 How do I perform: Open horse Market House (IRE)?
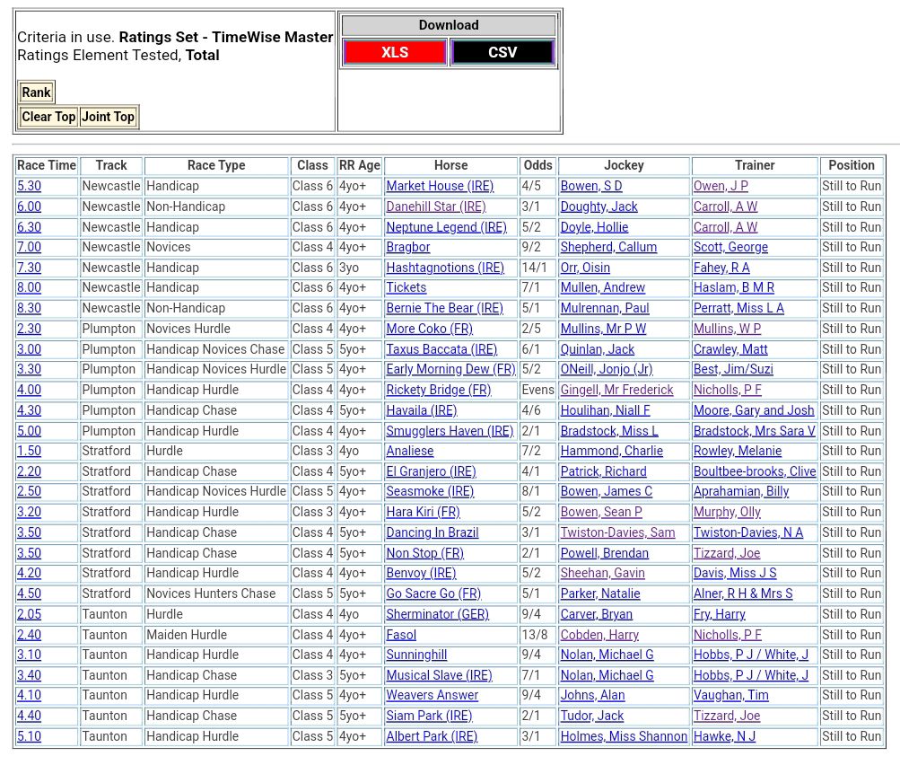pyautogui.click(x=440, y=186)
